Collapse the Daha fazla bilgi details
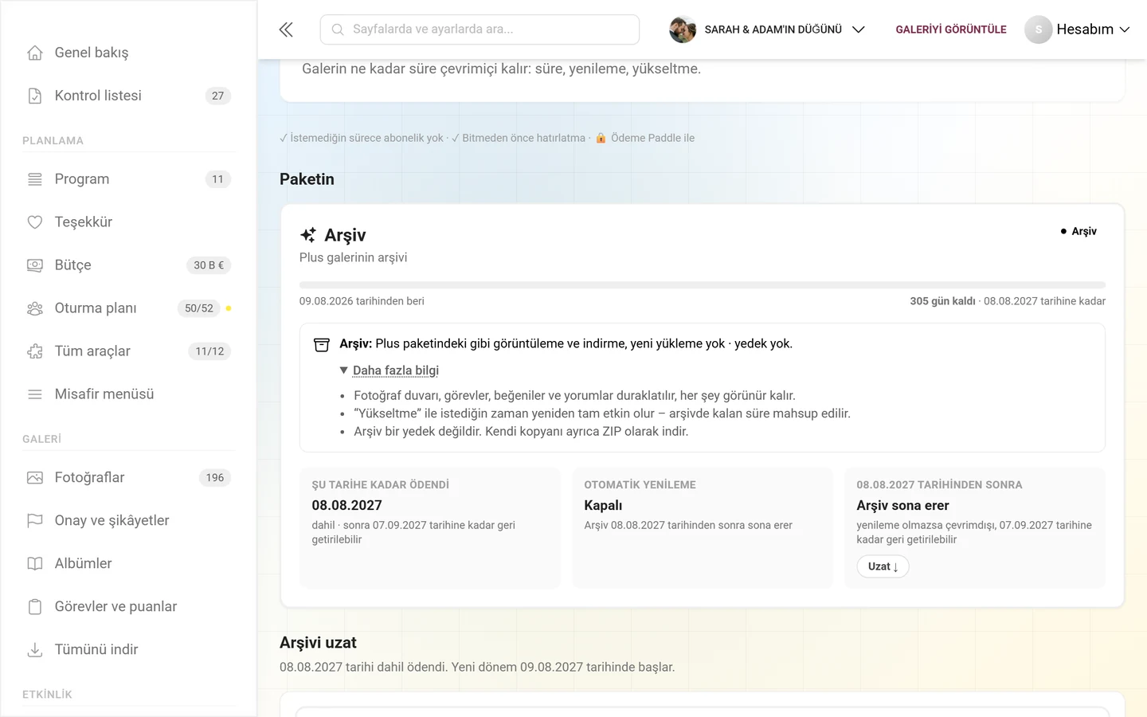1147x717 pixels. [x=390, y=370]
